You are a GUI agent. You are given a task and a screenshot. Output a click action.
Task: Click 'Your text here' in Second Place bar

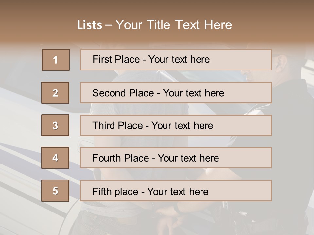[193, 93]
